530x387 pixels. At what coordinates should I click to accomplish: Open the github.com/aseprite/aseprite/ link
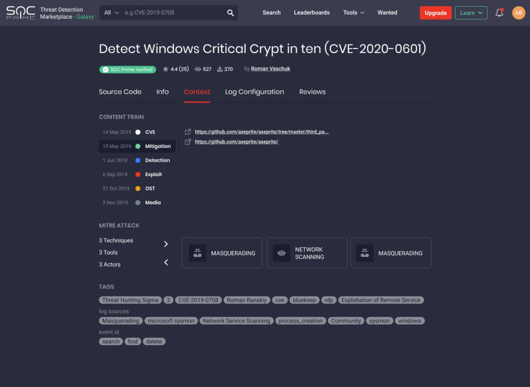click(x=237, y=142)
